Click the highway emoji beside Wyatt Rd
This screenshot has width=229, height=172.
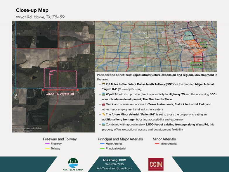point(103,94)
